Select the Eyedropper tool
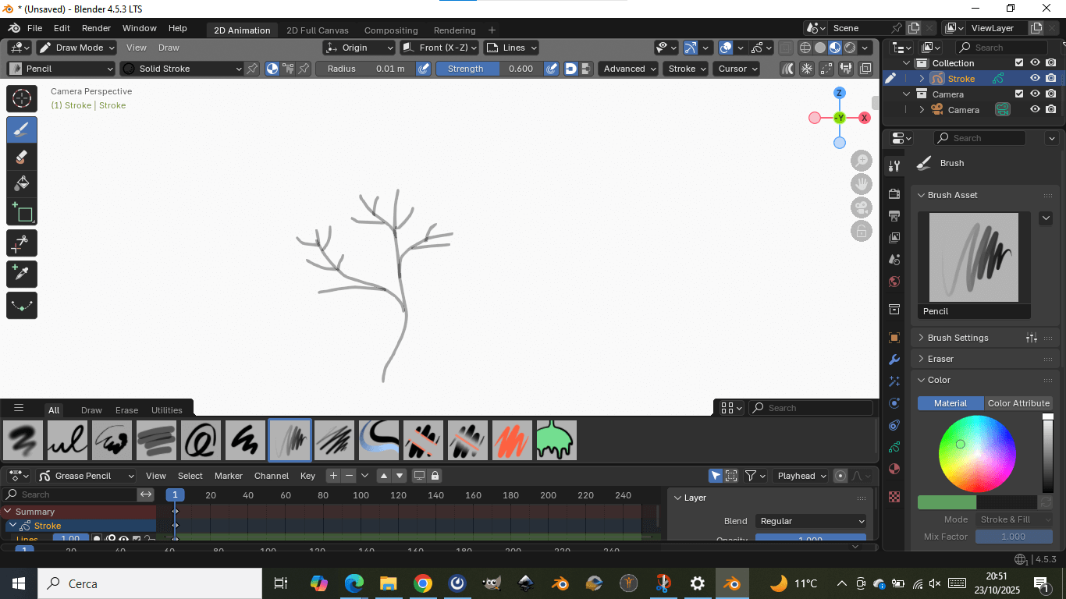This screenshot has width=1066, height=599. point(22,274)
